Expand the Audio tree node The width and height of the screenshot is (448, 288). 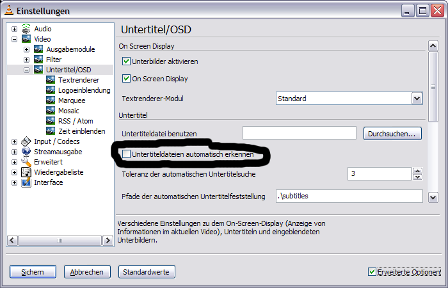click(14, 29)
